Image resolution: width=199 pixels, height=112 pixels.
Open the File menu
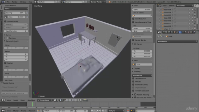(8, 2)
